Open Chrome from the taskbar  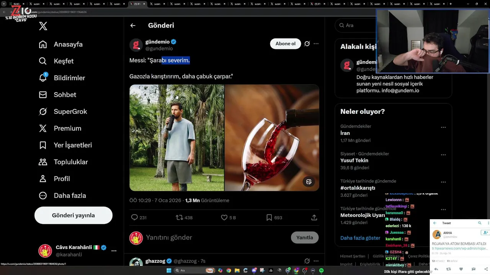click(229, 270)
